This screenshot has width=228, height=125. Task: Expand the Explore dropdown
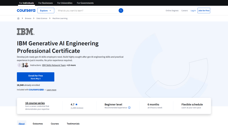click(46, 10)
